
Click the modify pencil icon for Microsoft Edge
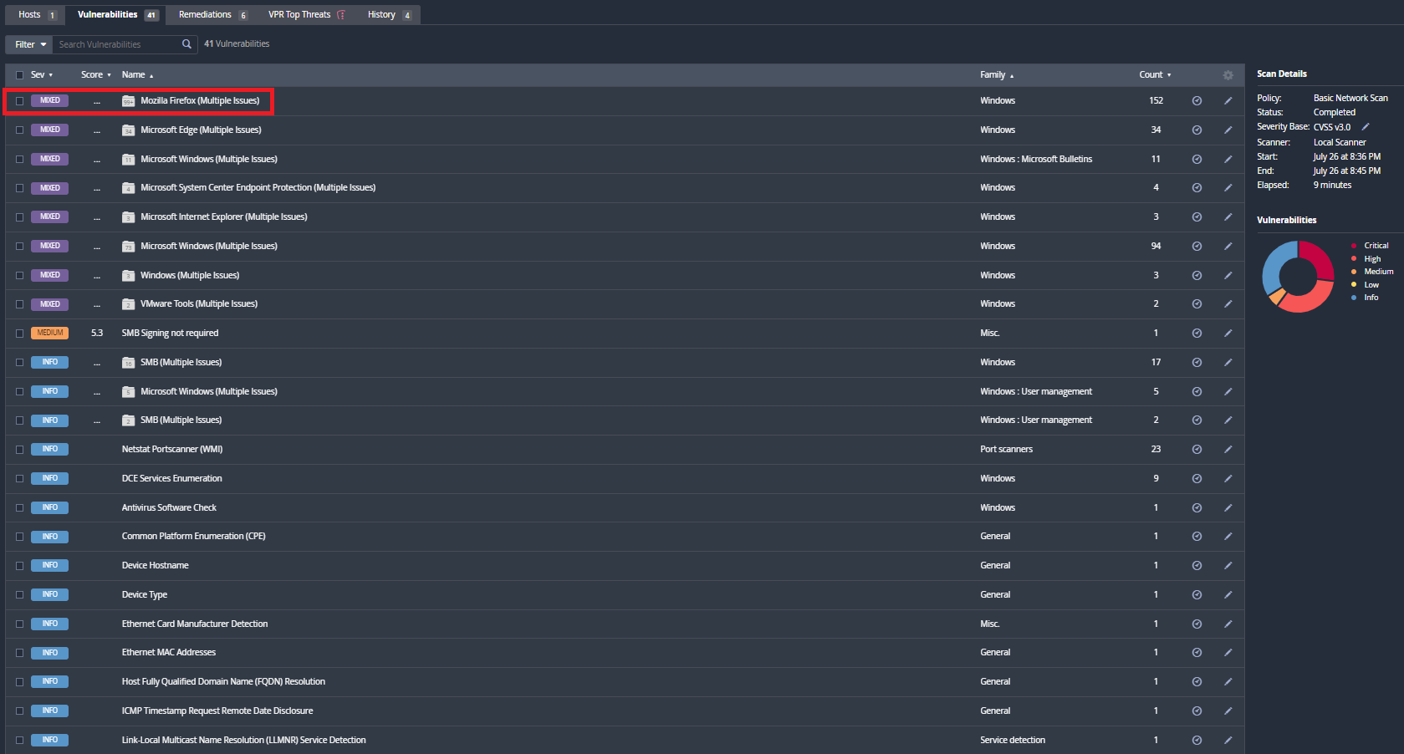[x=1228, y=130]
